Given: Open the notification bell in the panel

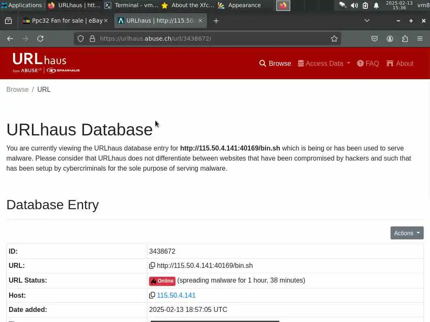Looking at the screenshot, I should (376, 5).
